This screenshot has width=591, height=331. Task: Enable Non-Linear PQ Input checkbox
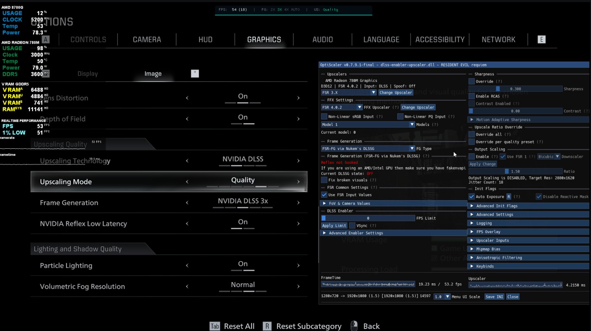(x=400, y=117)
